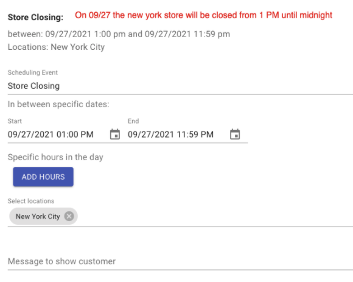Click the between dates summary line
This screenshot has height=282, width=353.
pyautogui.click(x=119, y=34)
